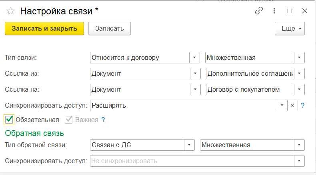
Task: Maximize the Настройка связи window
Action: tap(290, 11)
